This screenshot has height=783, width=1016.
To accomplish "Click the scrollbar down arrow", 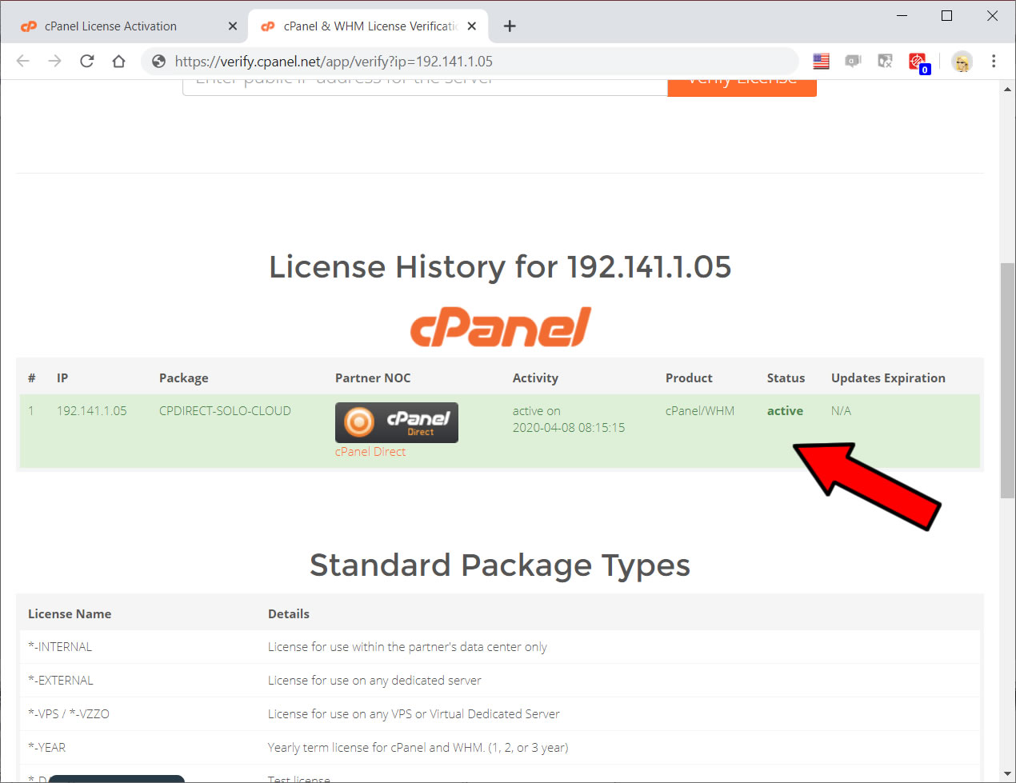I will coord(1007,774).
